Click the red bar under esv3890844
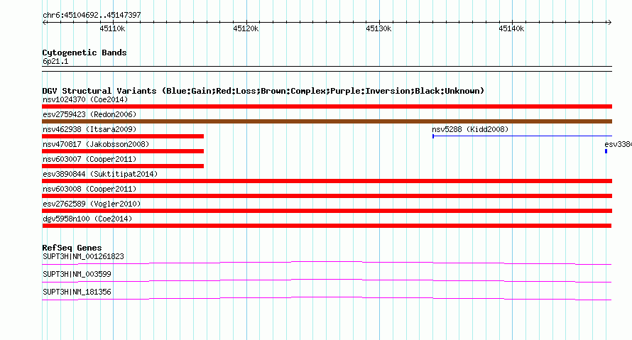 click(x=327, y=181)
